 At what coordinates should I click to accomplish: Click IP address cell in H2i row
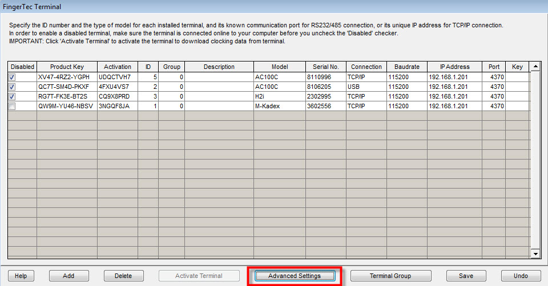pyautogui.click(x=455, y=97)
